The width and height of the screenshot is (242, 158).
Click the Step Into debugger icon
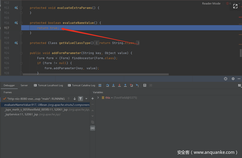pyautogui.click(x=113, y=85)
